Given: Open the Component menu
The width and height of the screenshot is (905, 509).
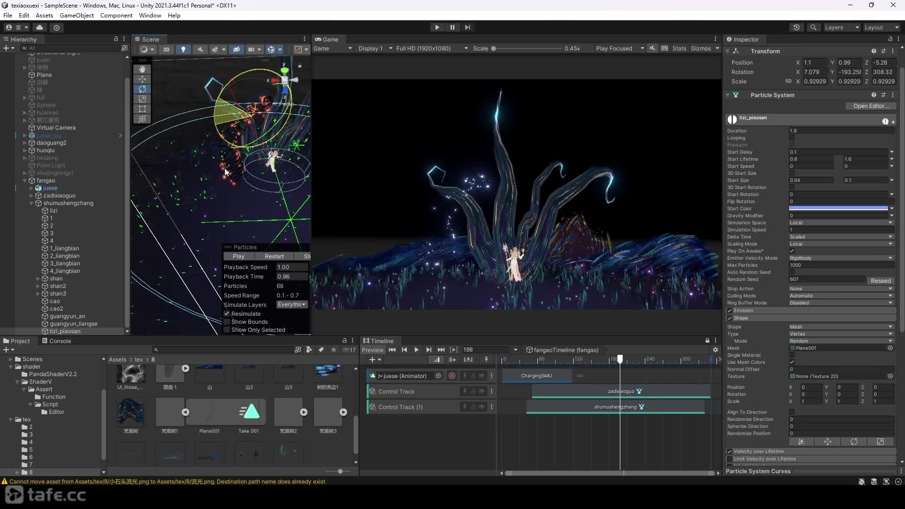Looking at the screenshot, I should (x=116, y=15).
